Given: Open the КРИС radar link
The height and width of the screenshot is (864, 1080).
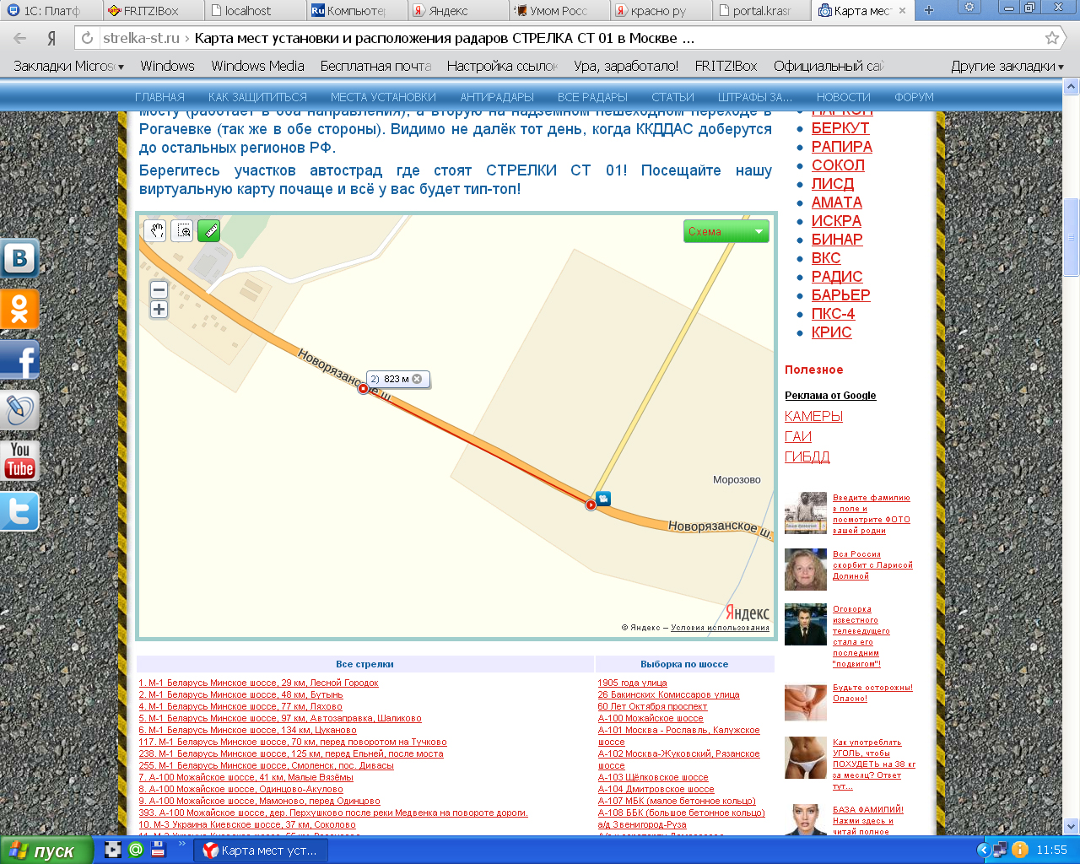Looking at the screenshot, I should coord(831,332).
